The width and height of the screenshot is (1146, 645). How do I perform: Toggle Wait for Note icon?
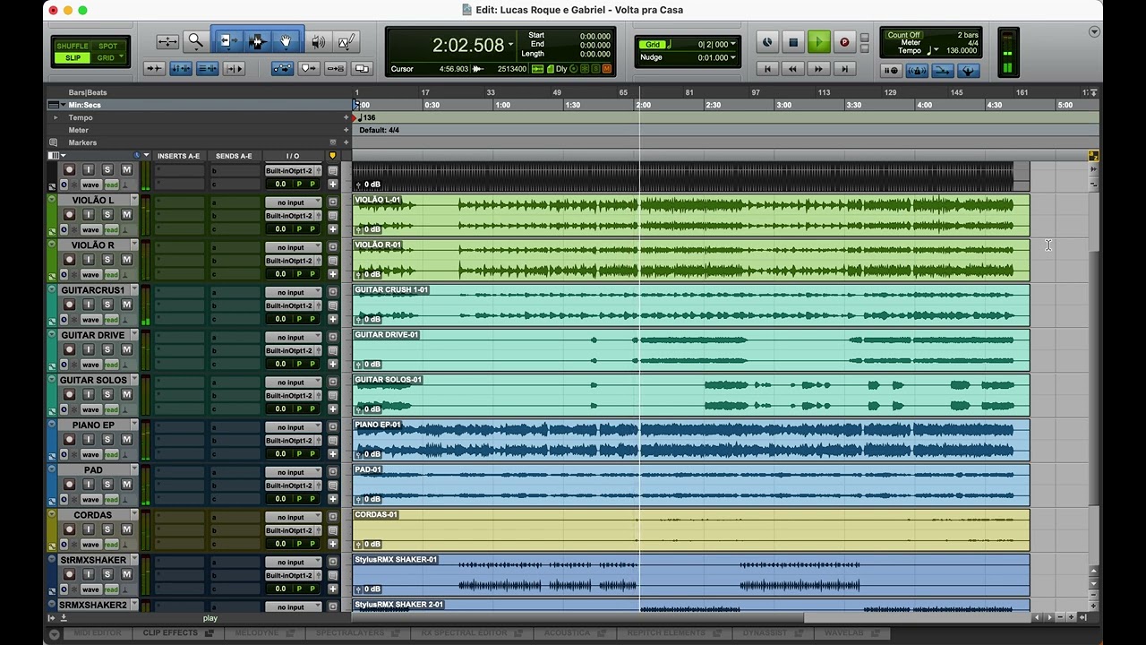[x=891, y=70]
